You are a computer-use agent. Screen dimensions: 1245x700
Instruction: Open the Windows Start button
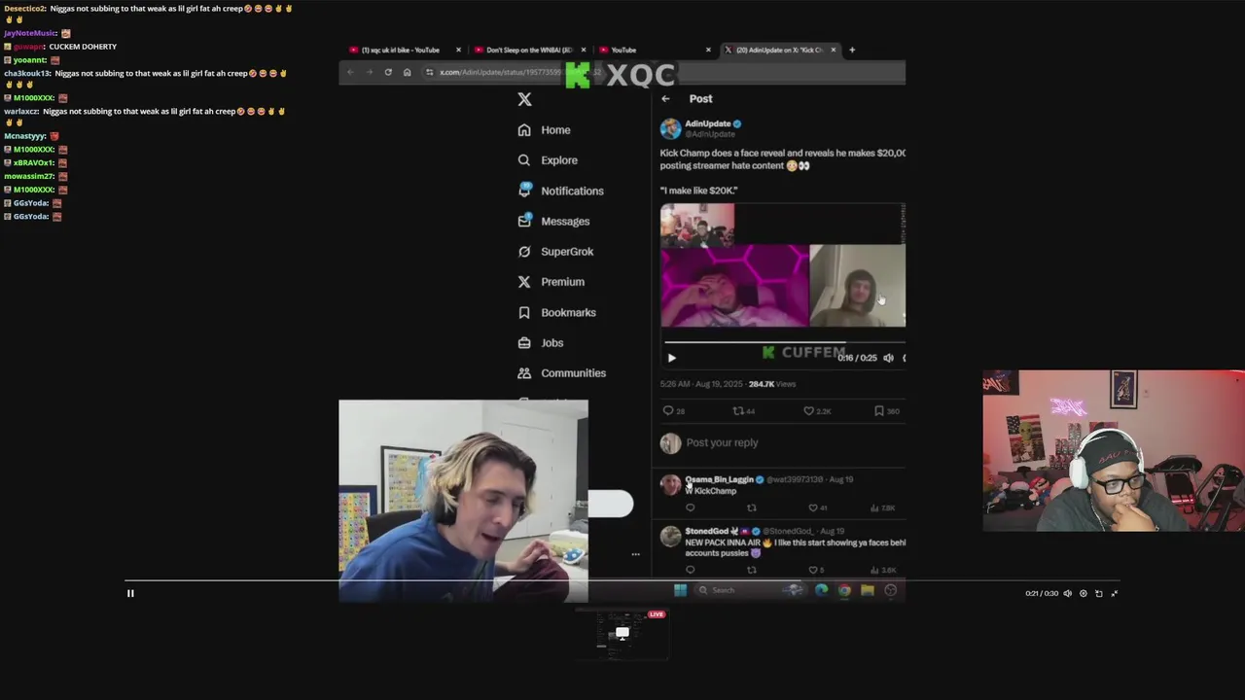click(x=680, y=590)
